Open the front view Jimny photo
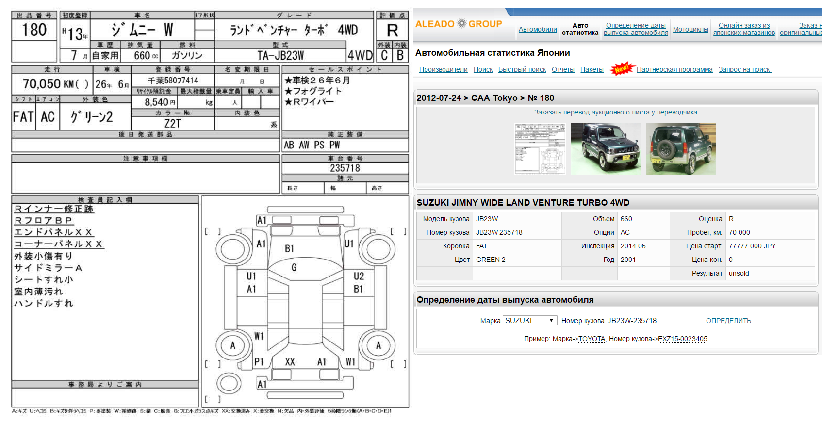The height and width of the screenshot is (423, 822). 606,149
